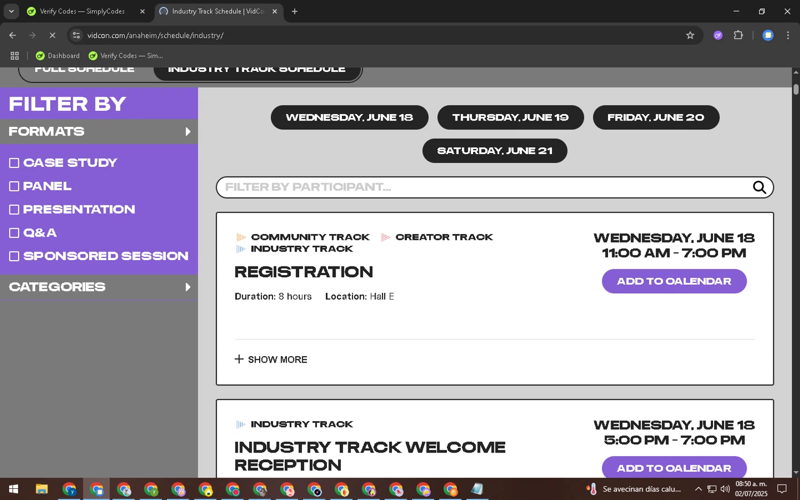Click the Registration event title
The image size is (800, 500).
[x=303, y=272]
